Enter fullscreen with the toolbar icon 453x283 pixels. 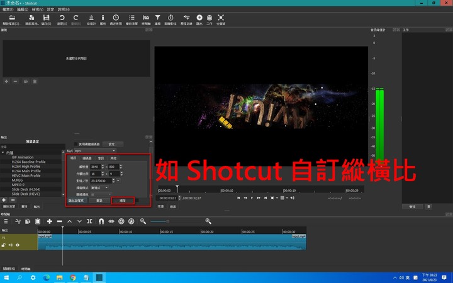pyautogui.click(x=221, y=20)
